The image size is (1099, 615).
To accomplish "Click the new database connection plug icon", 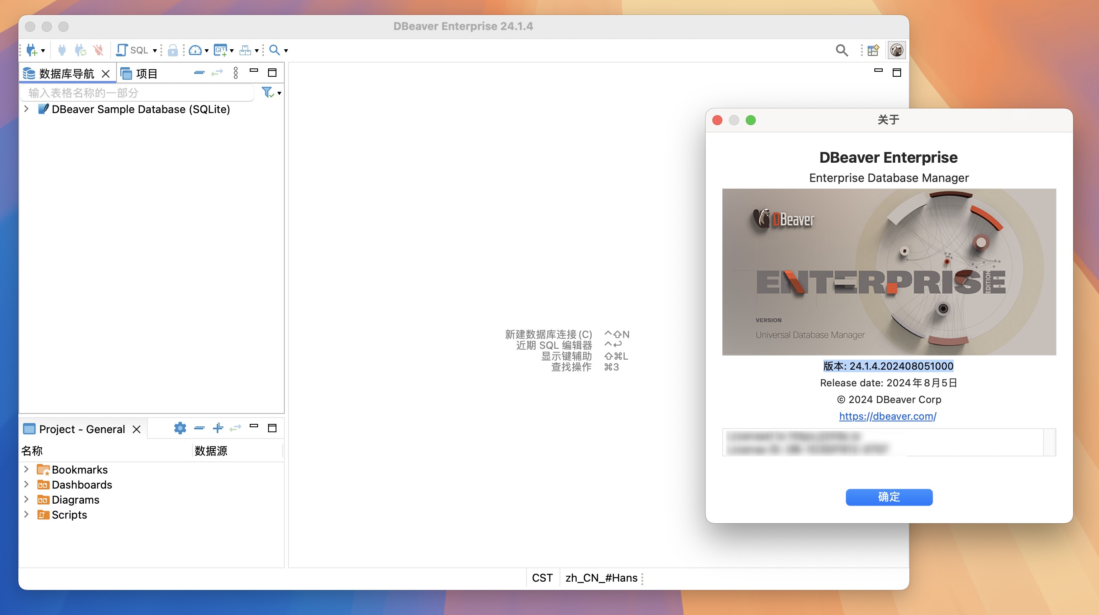I will tap(32, 50).
